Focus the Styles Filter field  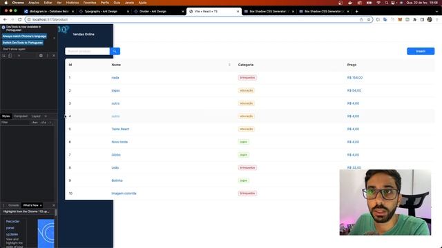point(15,123)
